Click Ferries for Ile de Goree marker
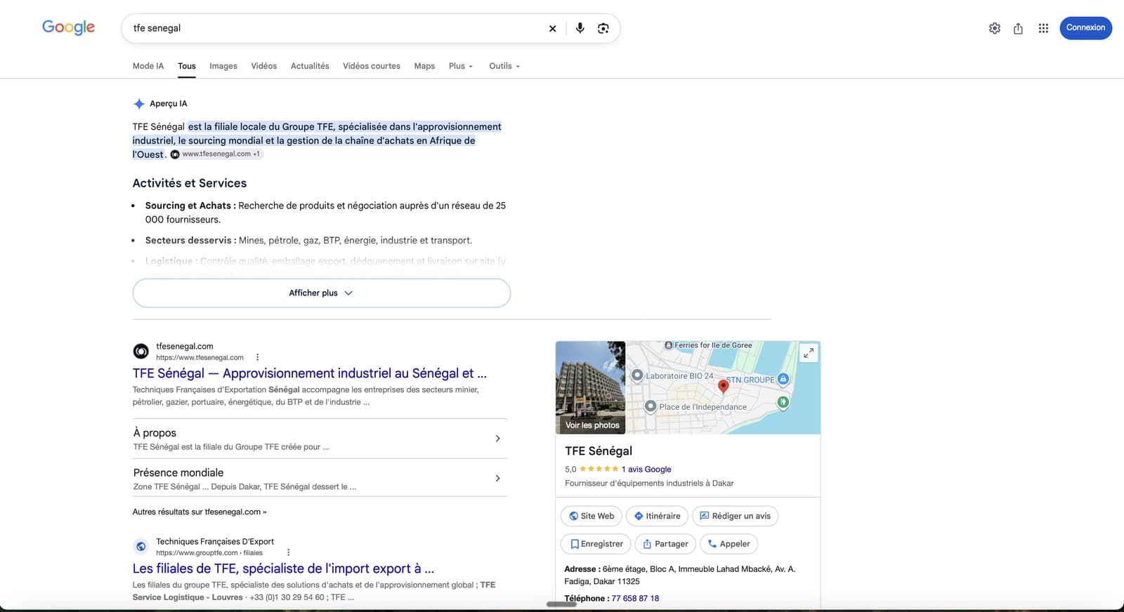 coord(668,345)
